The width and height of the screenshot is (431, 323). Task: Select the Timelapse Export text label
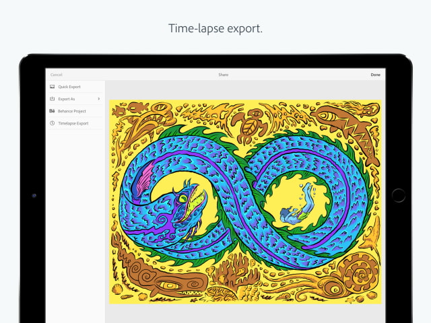tap(73, 123)
